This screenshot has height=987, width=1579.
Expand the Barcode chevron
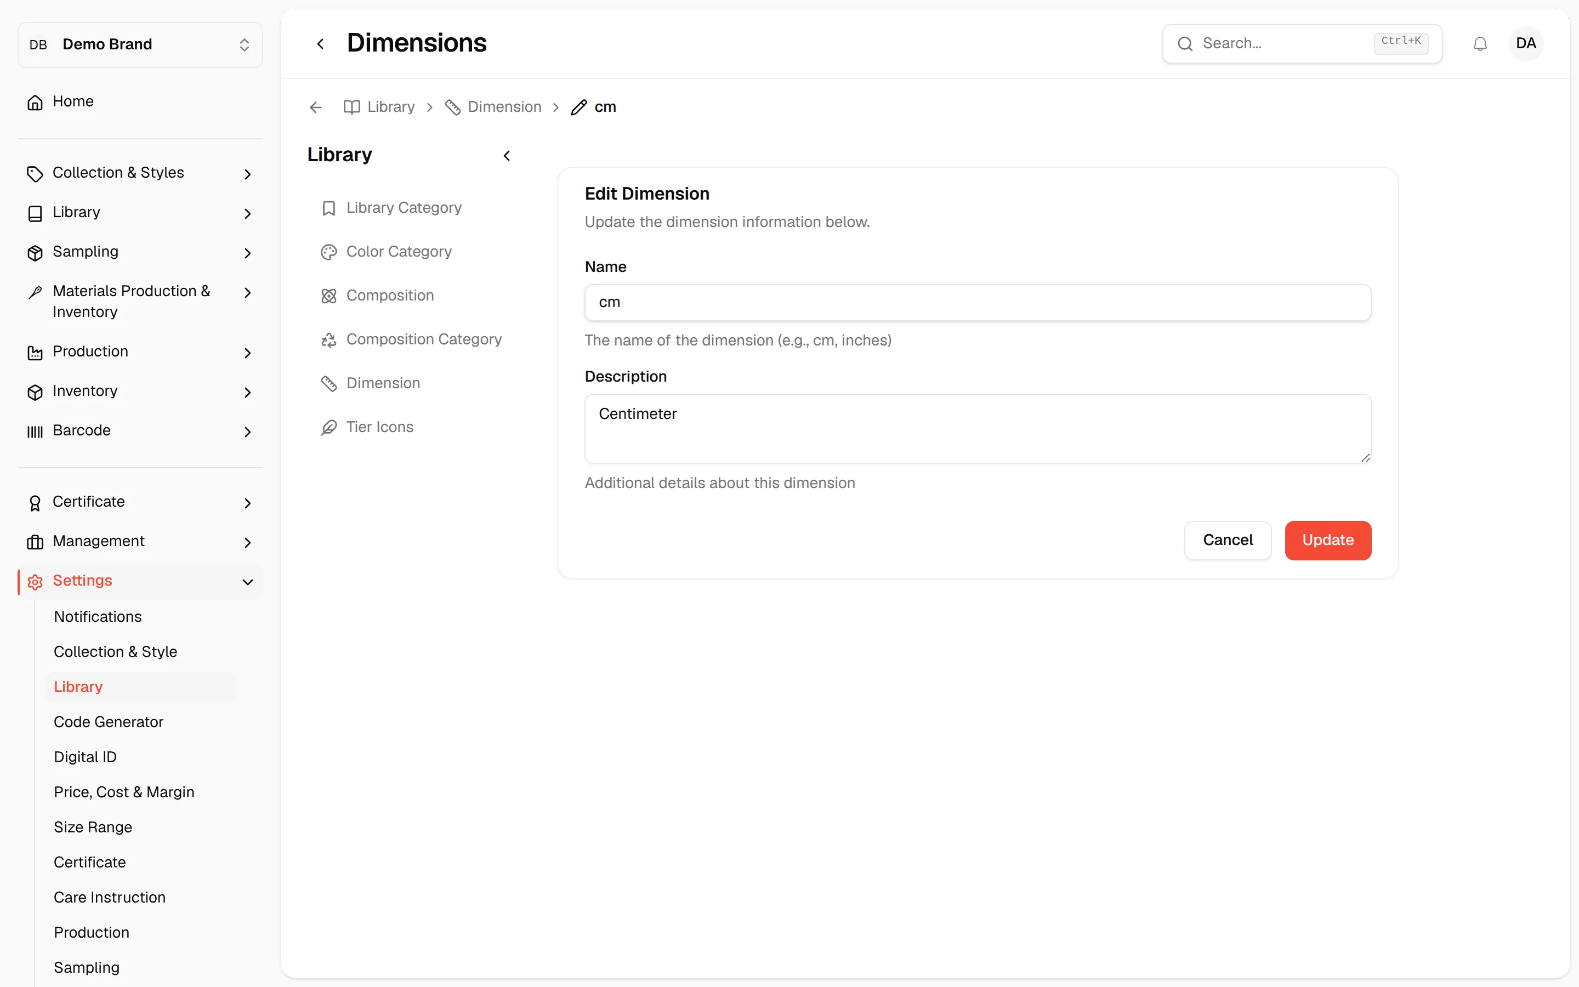point(247,432)
